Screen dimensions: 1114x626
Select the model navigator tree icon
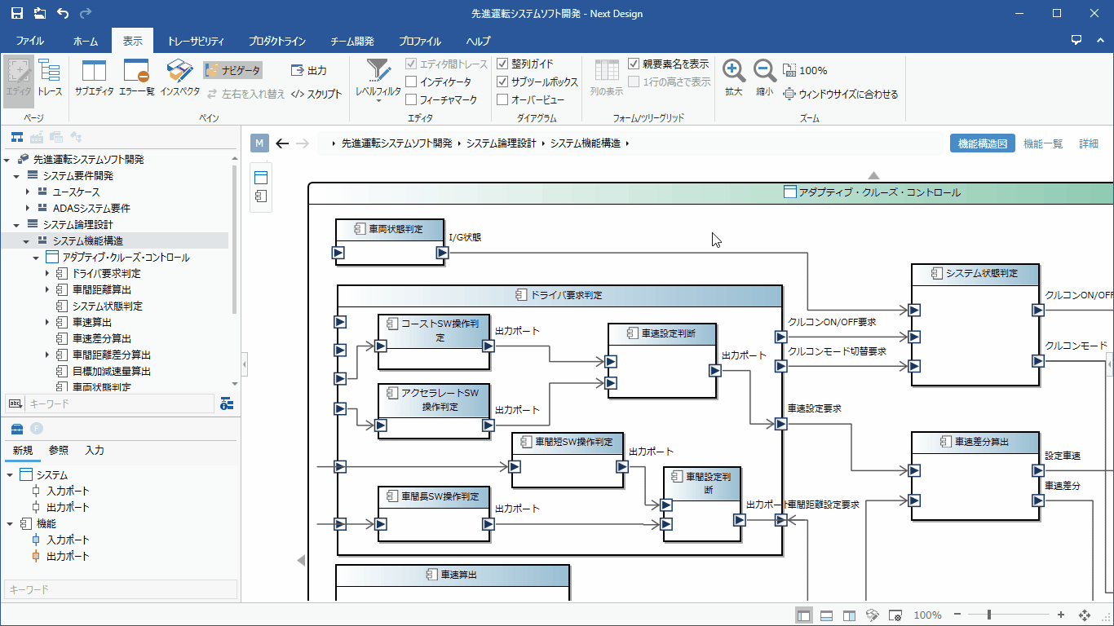pos(16,136)
